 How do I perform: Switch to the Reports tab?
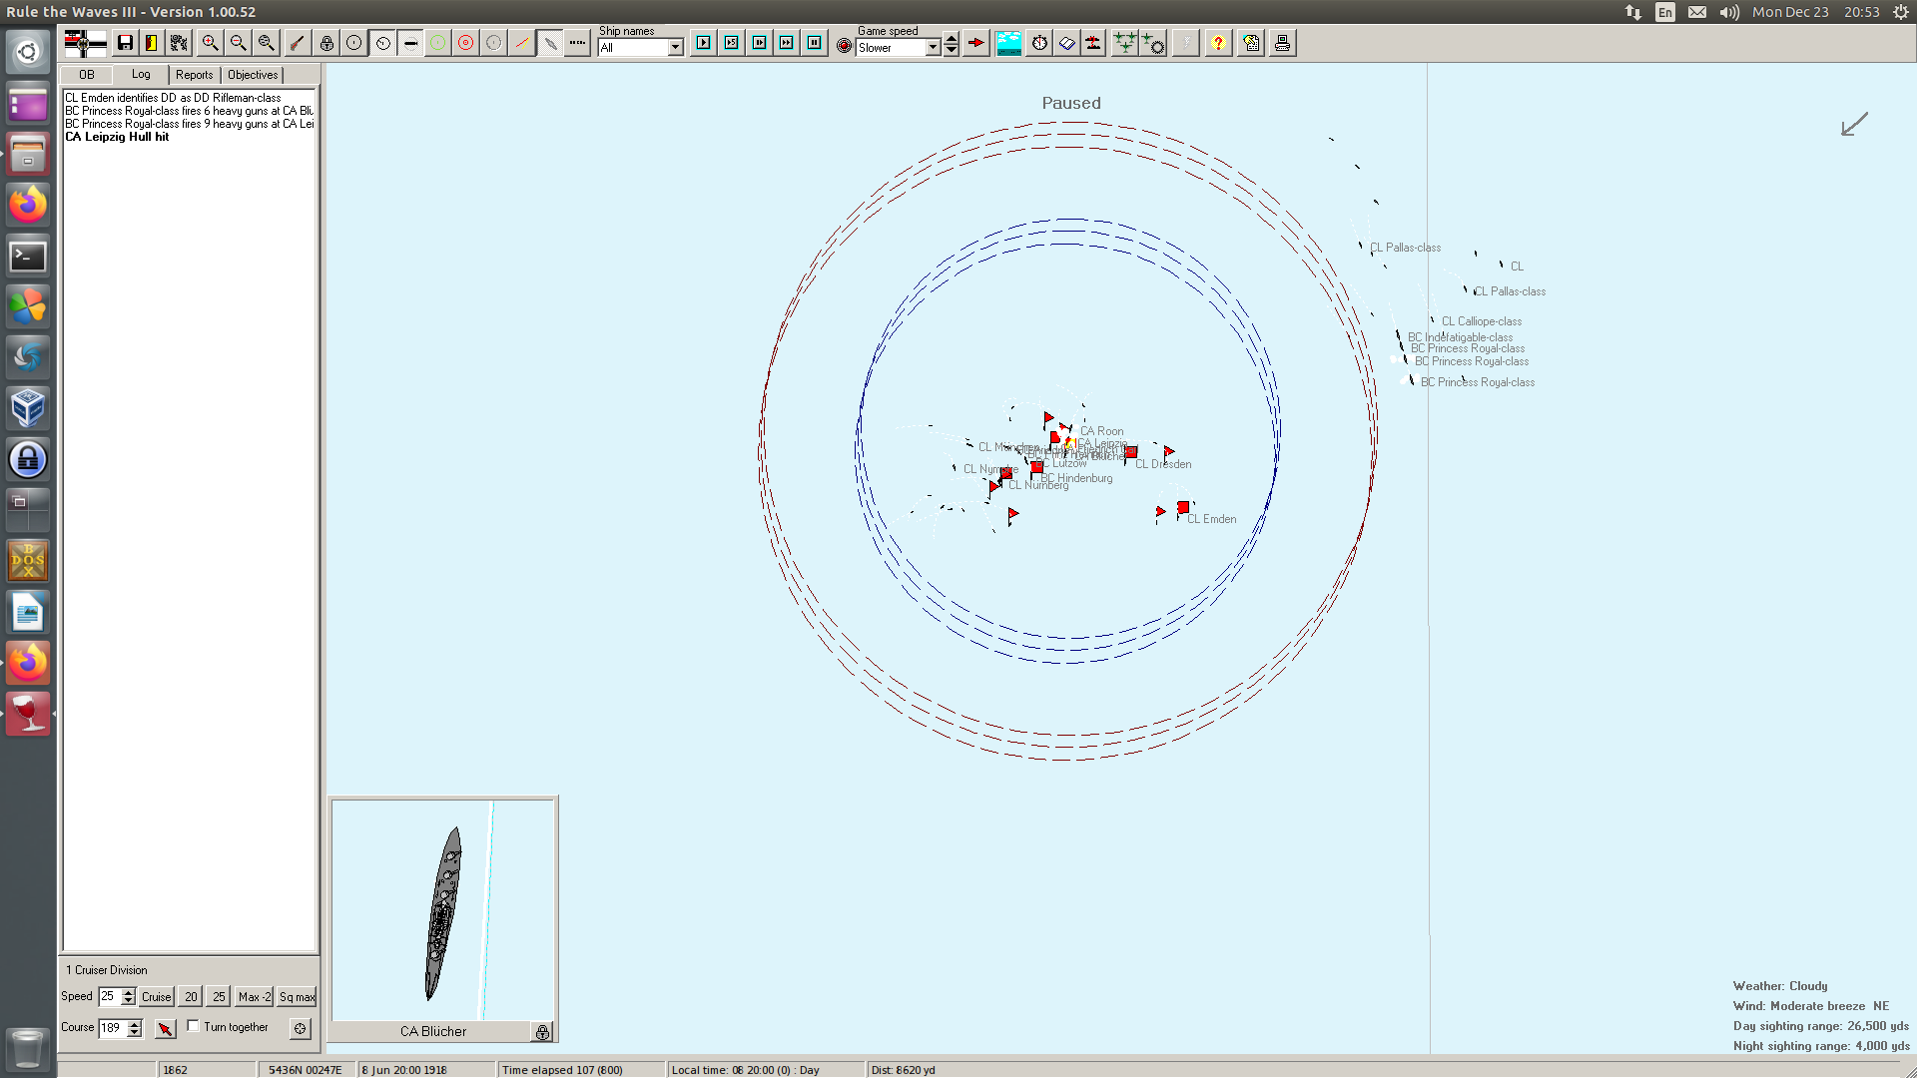click(x=194, y=75)
